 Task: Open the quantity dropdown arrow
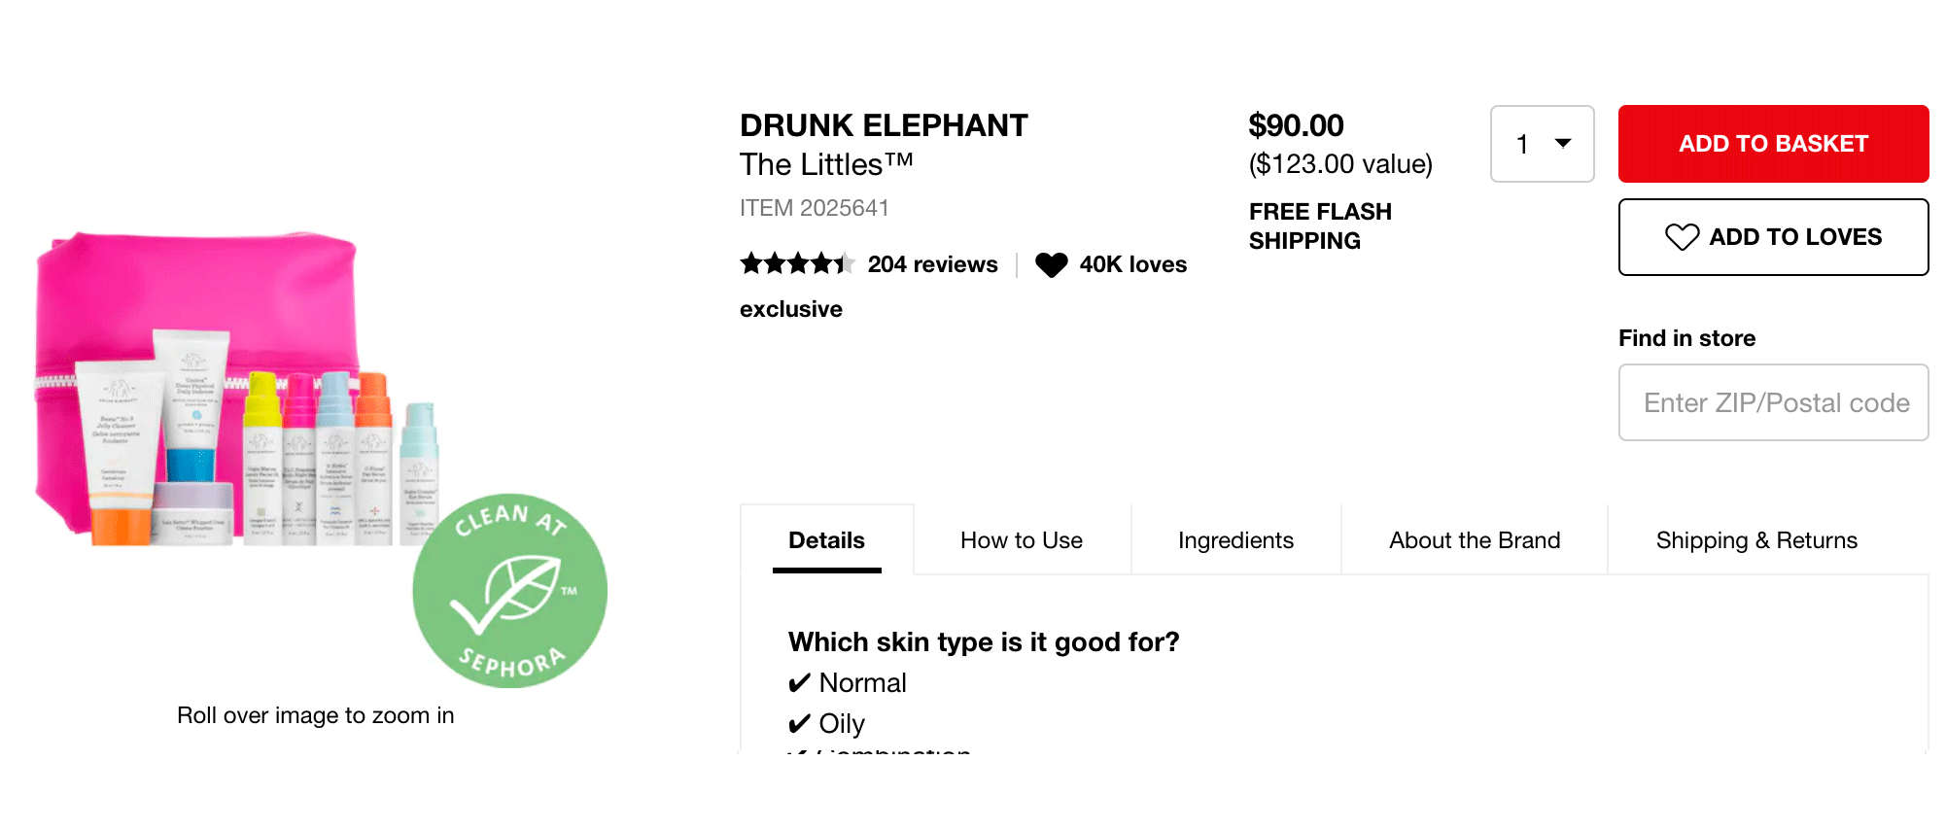[1563, 144]
